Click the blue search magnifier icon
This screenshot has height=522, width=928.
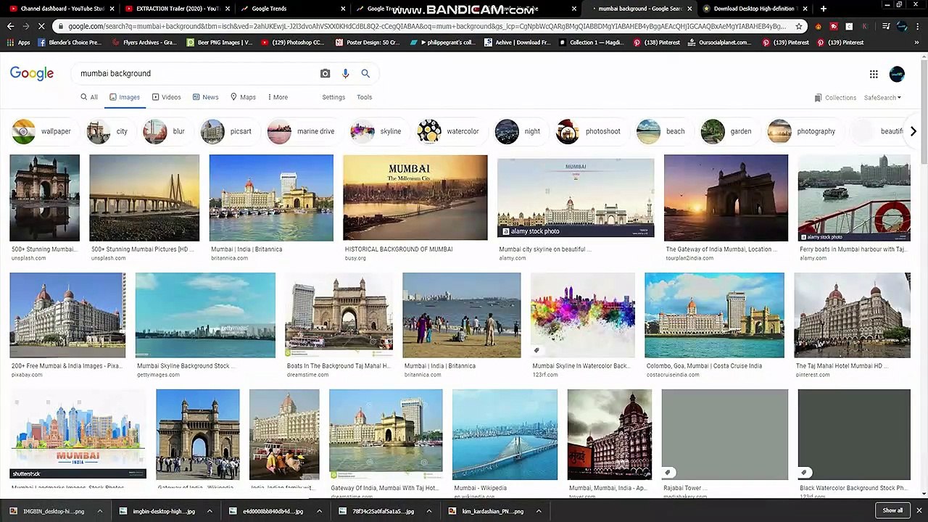pyautogui.click(x=365, y=73)
